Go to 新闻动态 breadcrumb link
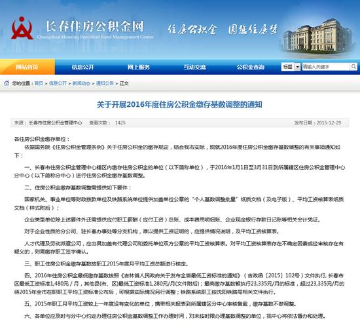The width and height of the screenshot is (360, 327). coord(81,83)
